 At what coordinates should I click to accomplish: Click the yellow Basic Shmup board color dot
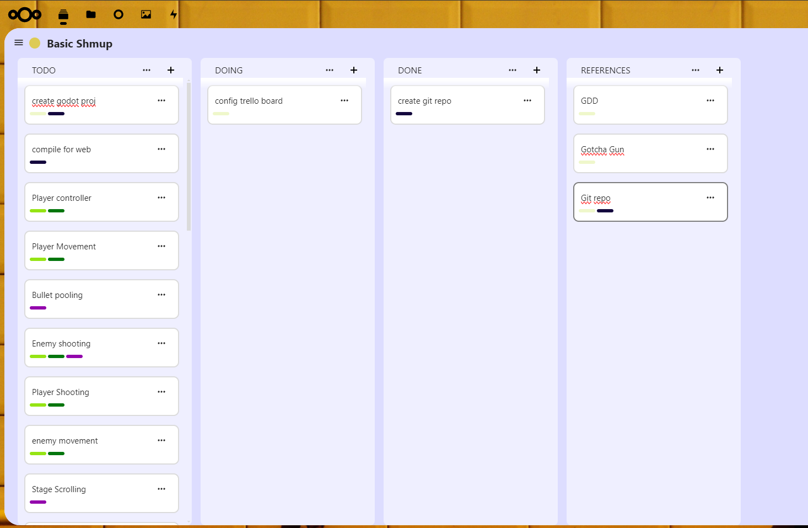coord(35,43)
